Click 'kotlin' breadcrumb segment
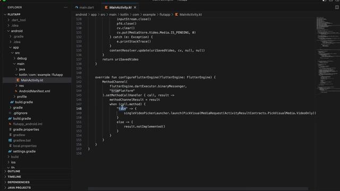 (124, 14)
